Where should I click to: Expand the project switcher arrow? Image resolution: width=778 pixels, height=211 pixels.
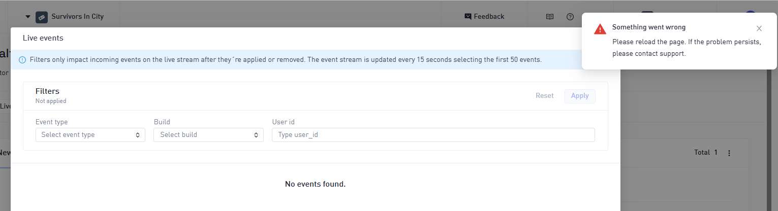pos(28,17)
